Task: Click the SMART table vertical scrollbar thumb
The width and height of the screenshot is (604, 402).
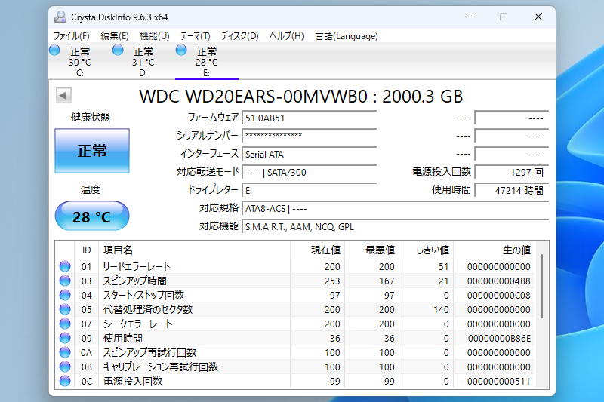Action: [542, 286]
